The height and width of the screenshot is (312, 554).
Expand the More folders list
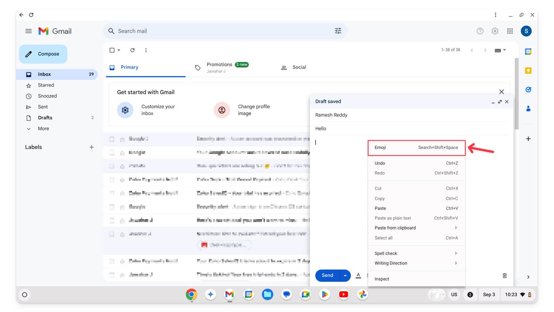pyautogui.click(x=43, y=129)
